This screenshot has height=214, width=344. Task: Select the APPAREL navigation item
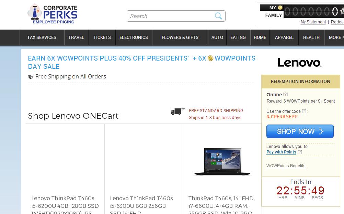click(x=284, y=38)
